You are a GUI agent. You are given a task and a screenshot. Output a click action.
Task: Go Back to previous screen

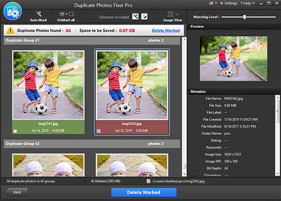17,192
